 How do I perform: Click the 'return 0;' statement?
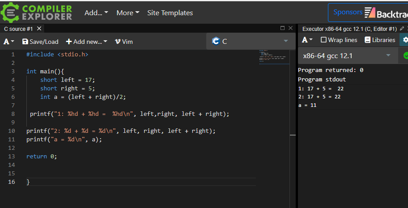(42, 156)
